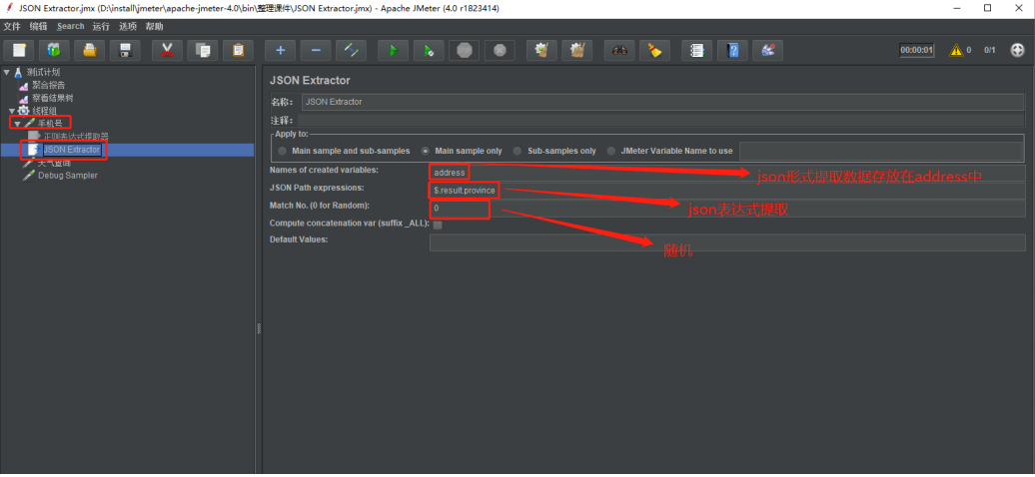Viewport: 1035px width, 477px height.
Task: Select 线程组 in the tree
Action: click(44, 110)
